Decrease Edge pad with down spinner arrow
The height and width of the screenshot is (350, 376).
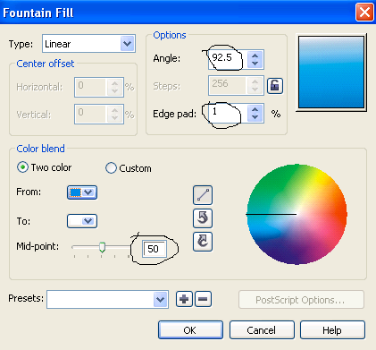pos(255,117)
